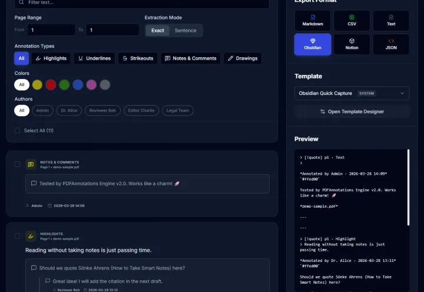Click the speech bubble icon before 'Tested by PDFAnnotations'
The width and height of the screenshot is (424, 292).
[34, 183]
